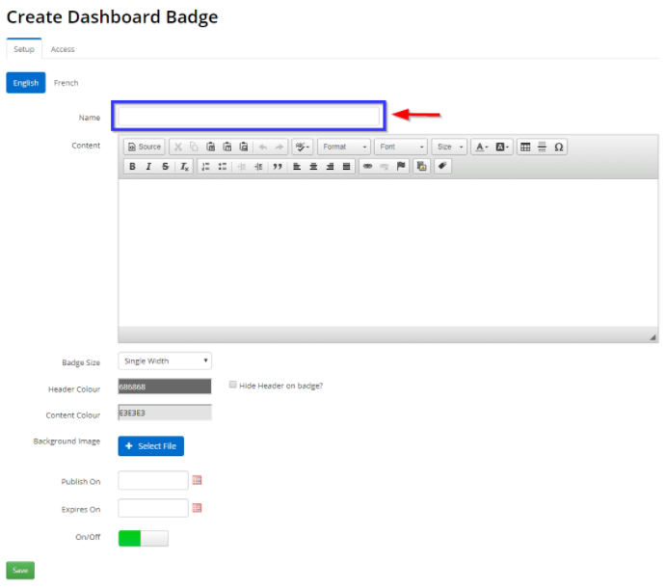Select the French language tab
Screen dimensions: 666x588
coord(67,83)
